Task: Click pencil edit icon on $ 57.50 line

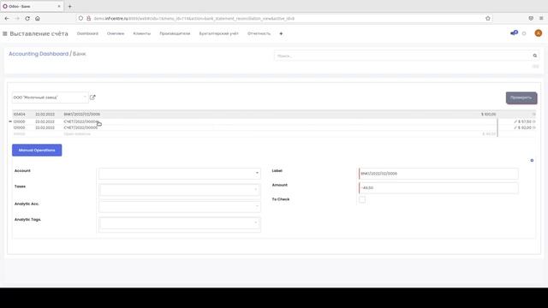Action: click(515, 121)
